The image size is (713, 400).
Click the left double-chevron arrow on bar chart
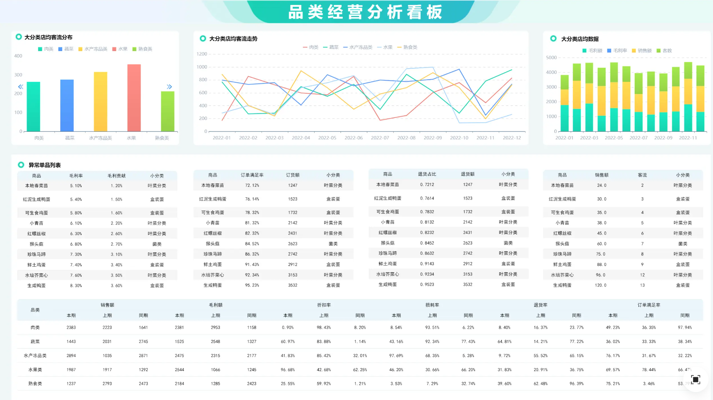[x=21, y=87]
